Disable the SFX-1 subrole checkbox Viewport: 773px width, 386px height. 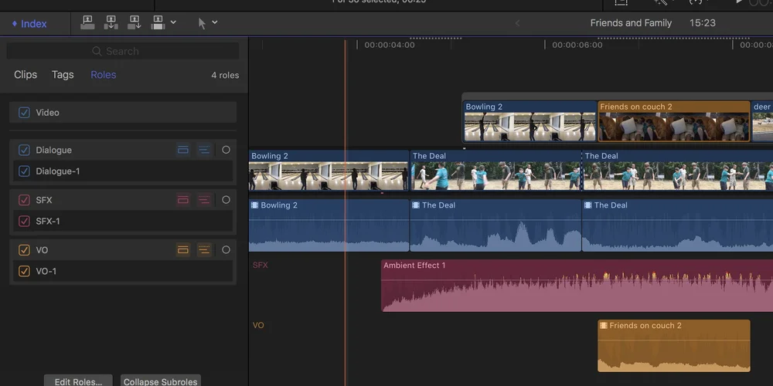coord(24,221)
